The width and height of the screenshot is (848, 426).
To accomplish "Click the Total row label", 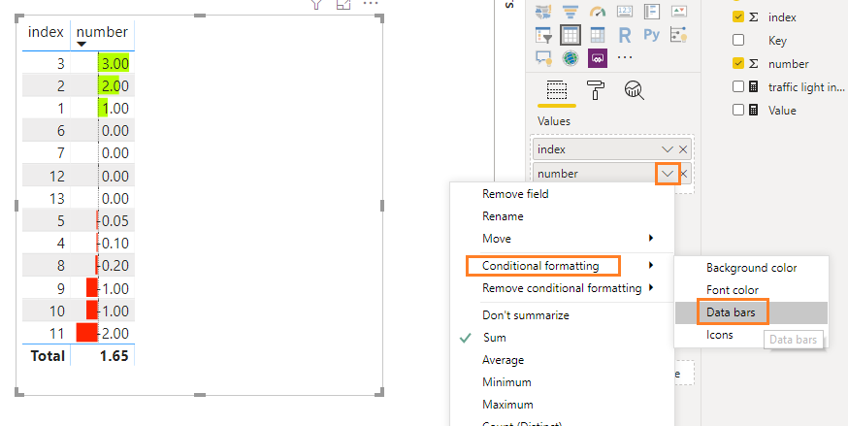I will (x=48, y=356).
